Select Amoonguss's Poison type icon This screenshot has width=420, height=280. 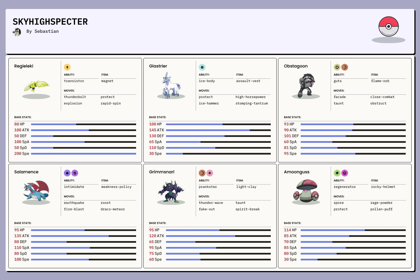(345, 173)
